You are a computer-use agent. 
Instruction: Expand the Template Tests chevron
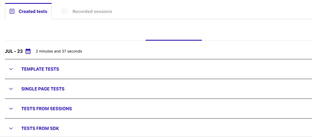11,69
